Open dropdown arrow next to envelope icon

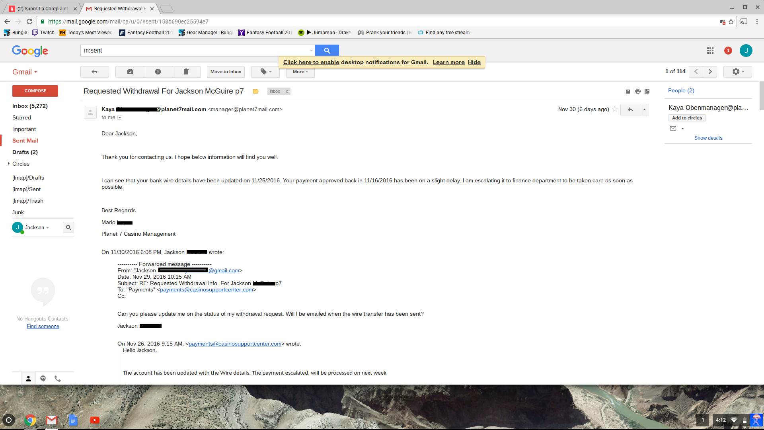pos(682,129)
